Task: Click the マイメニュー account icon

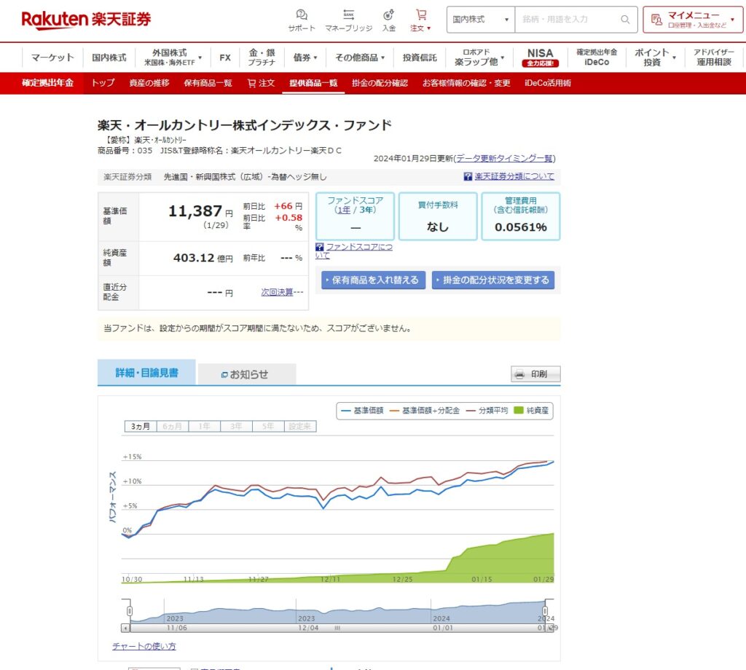Action: coord(656,20)
